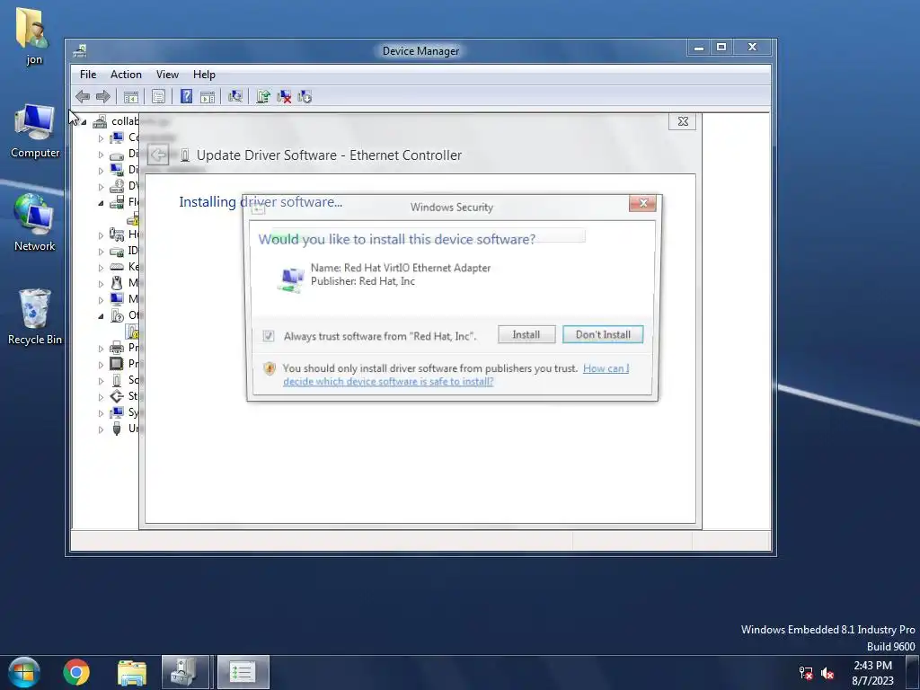Select the USB plug icon in the tree
Viewport: 920px width, 690px height.
tap(117, 429)
